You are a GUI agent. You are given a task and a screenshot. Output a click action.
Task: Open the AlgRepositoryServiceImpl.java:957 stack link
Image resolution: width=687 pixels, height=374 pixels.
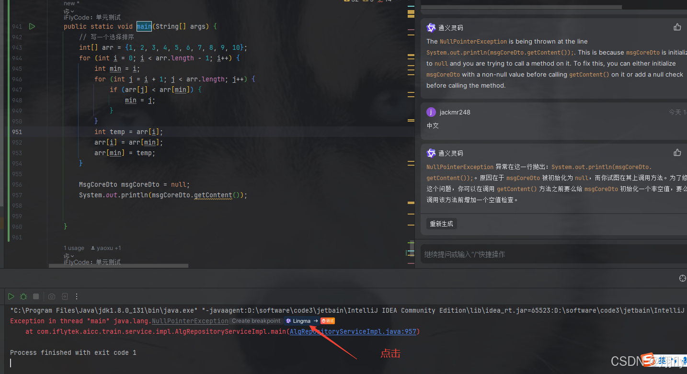coord(353,331)
